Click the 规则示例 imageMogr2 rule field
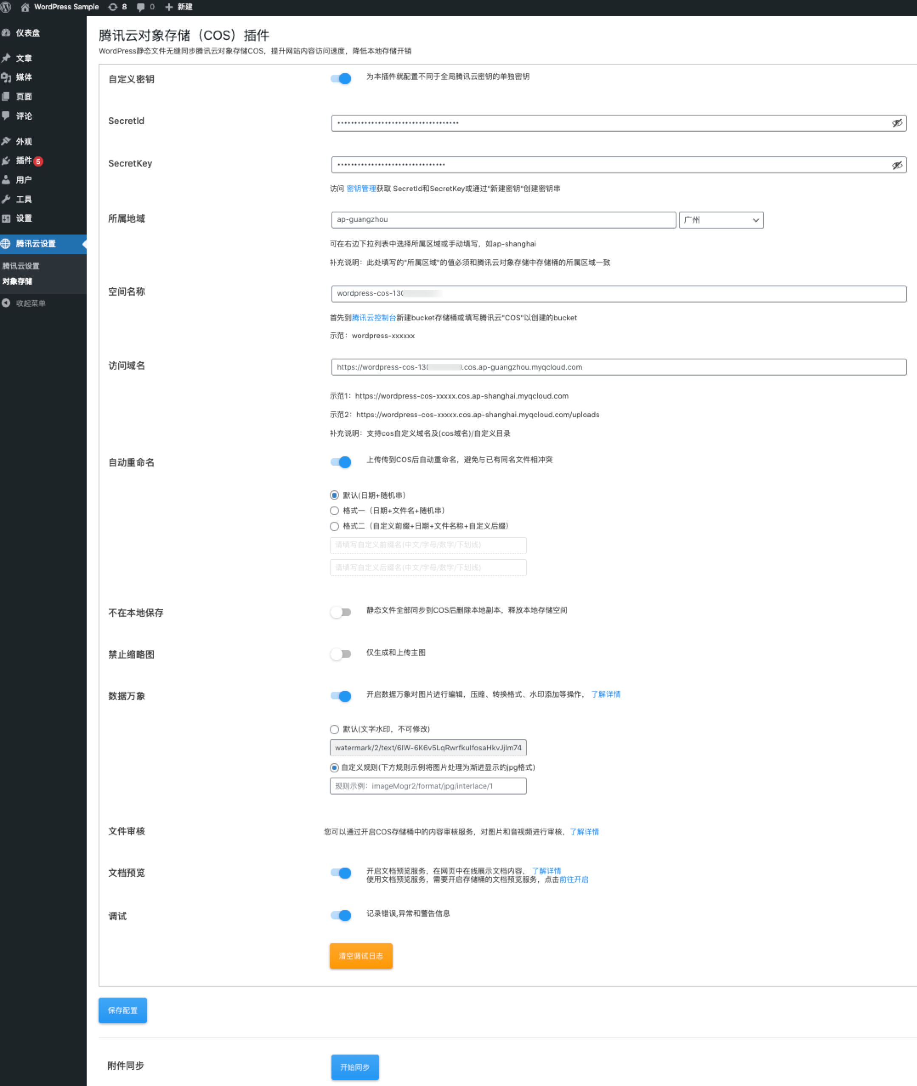Image resolution: width=917 pixels, height=1086 pixels. coord(428,786)
